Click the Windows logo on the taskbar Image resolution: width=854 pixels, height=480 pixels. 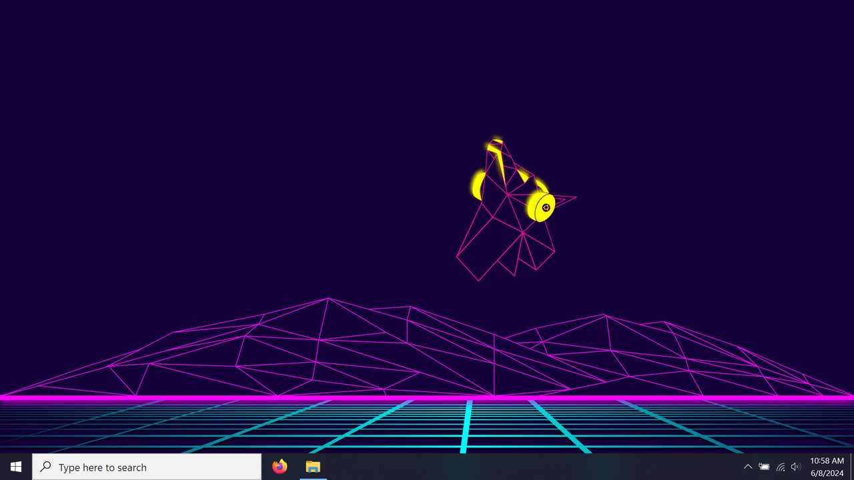point(16,467)
